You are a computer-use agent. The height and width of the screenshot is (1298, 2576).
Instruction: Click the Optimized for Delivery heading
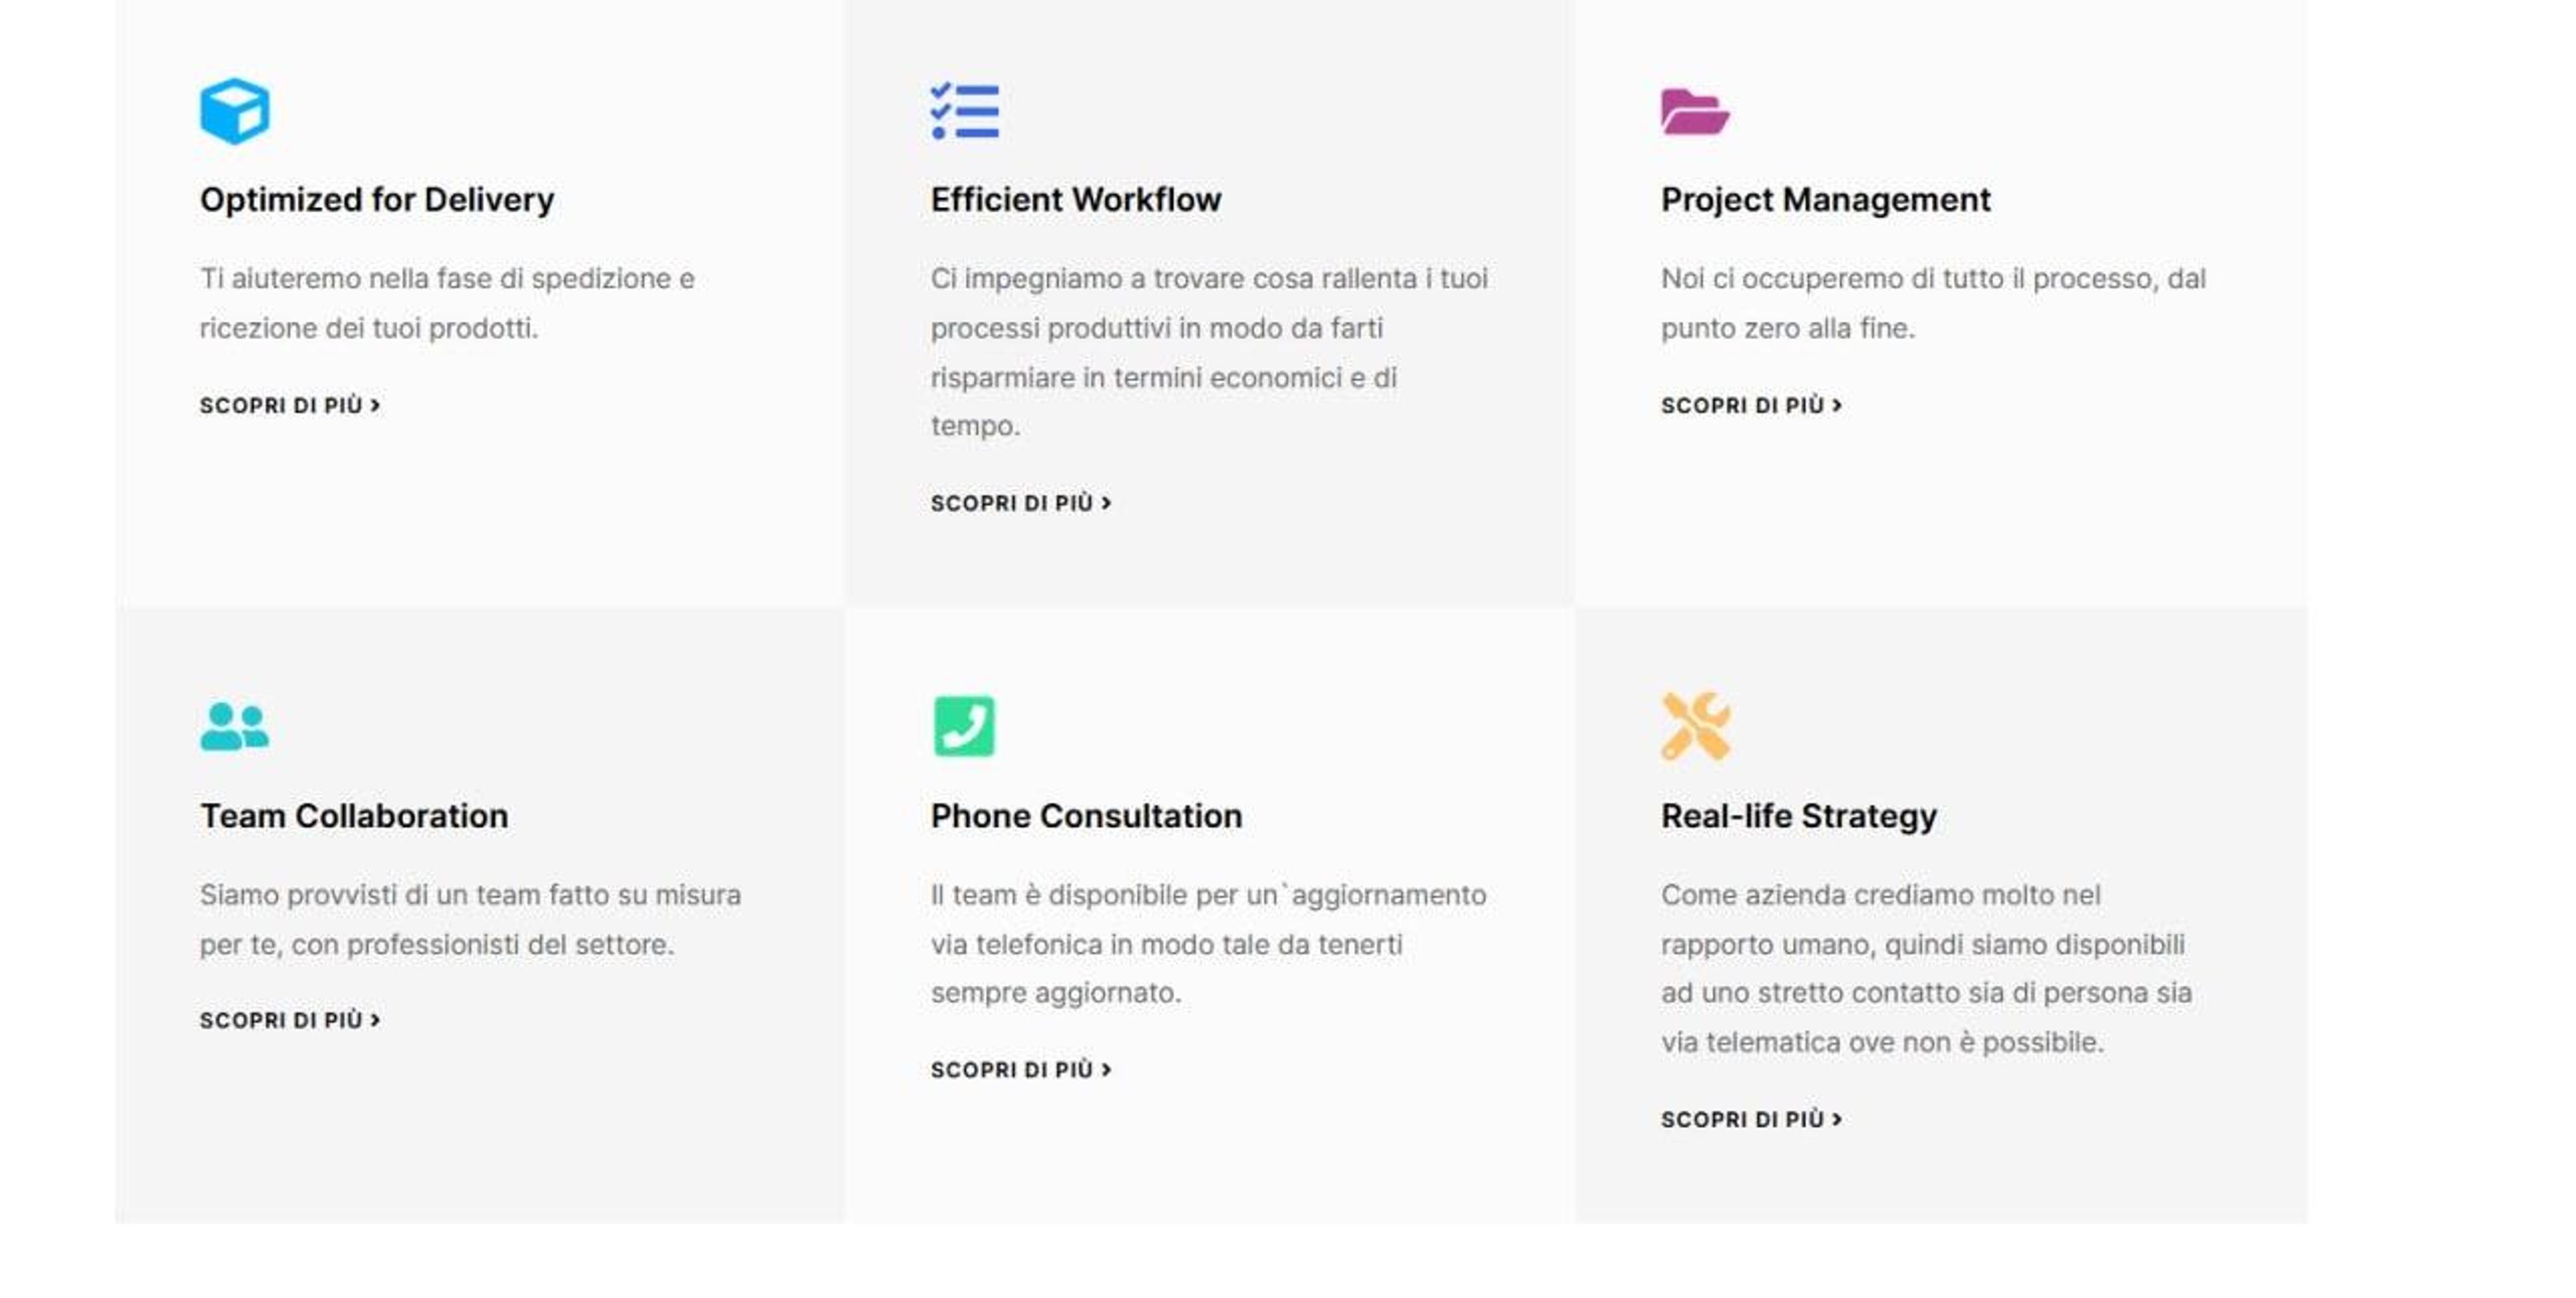click(x=377, y=200)
